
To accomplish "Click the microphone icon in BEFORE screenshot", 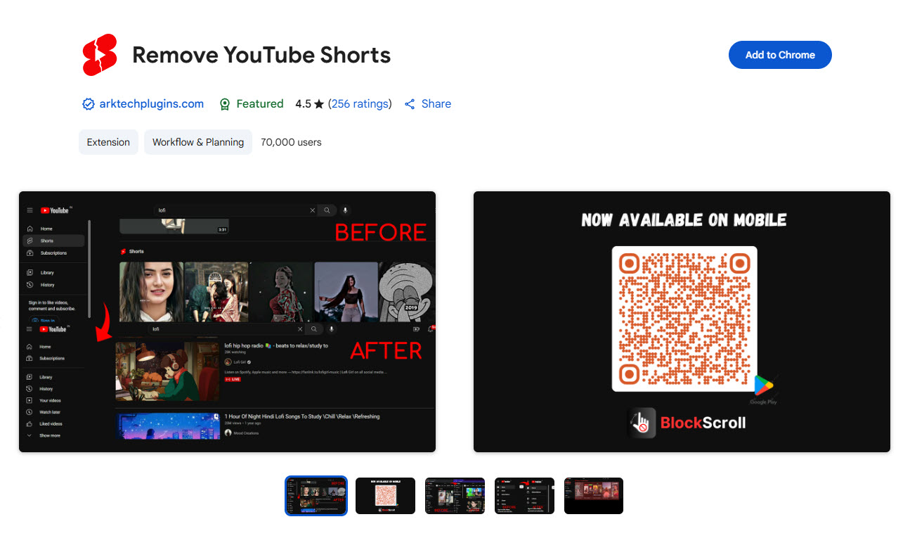I will point(345,210).
